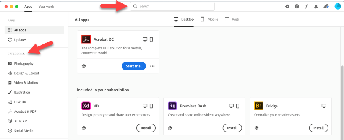Viewport: 344px width, 140px height.
Task: Select the Mobile tab
Action: point(209,19)
